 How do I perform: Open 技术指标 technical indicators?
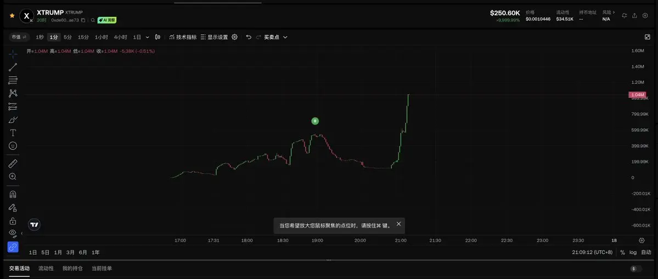click(x=183, y=37)
